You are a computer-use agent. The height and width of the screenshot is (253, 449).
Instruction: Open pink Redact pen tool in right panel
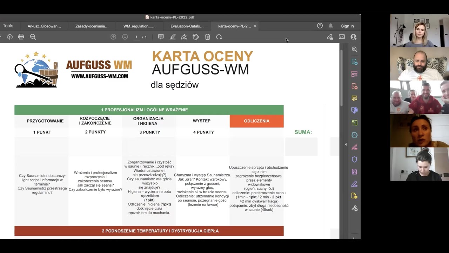(x=354, y=147)
